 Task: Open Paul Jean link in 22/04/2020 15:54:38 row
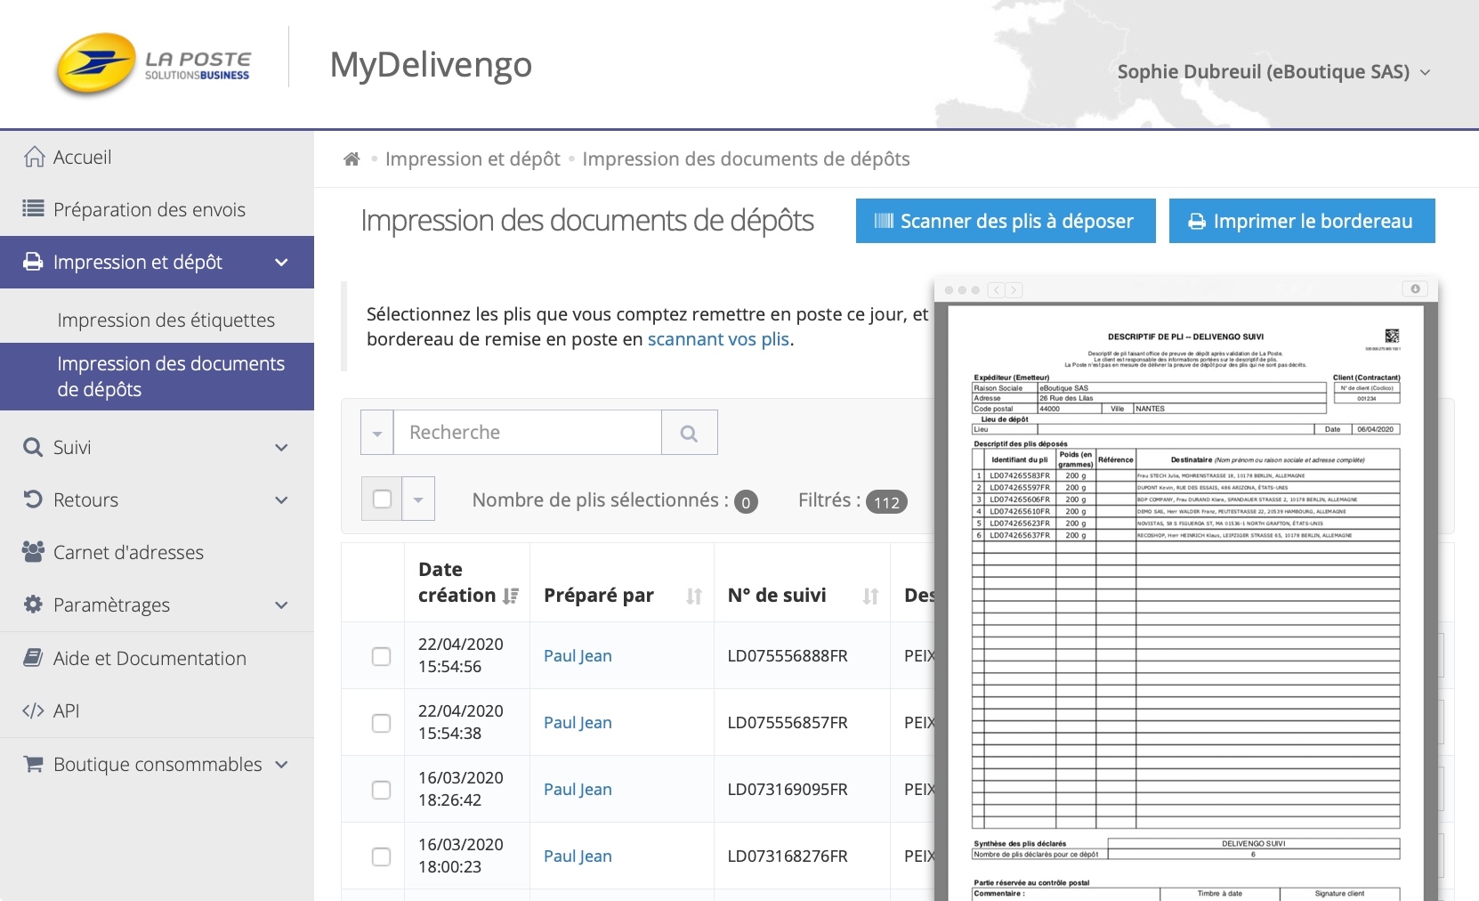pos(578,723)
